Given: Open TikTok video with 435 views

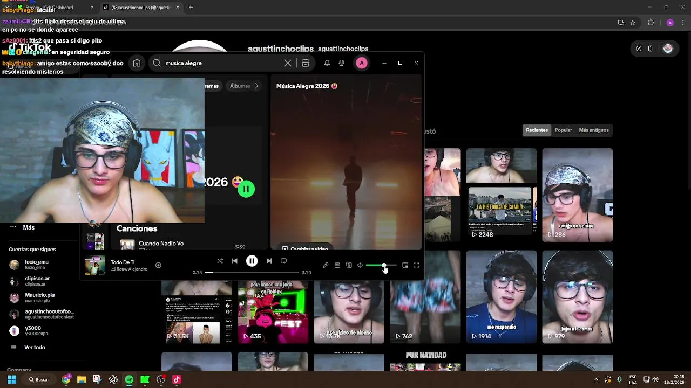Looking at the screenshot, I should pos(273,313).
